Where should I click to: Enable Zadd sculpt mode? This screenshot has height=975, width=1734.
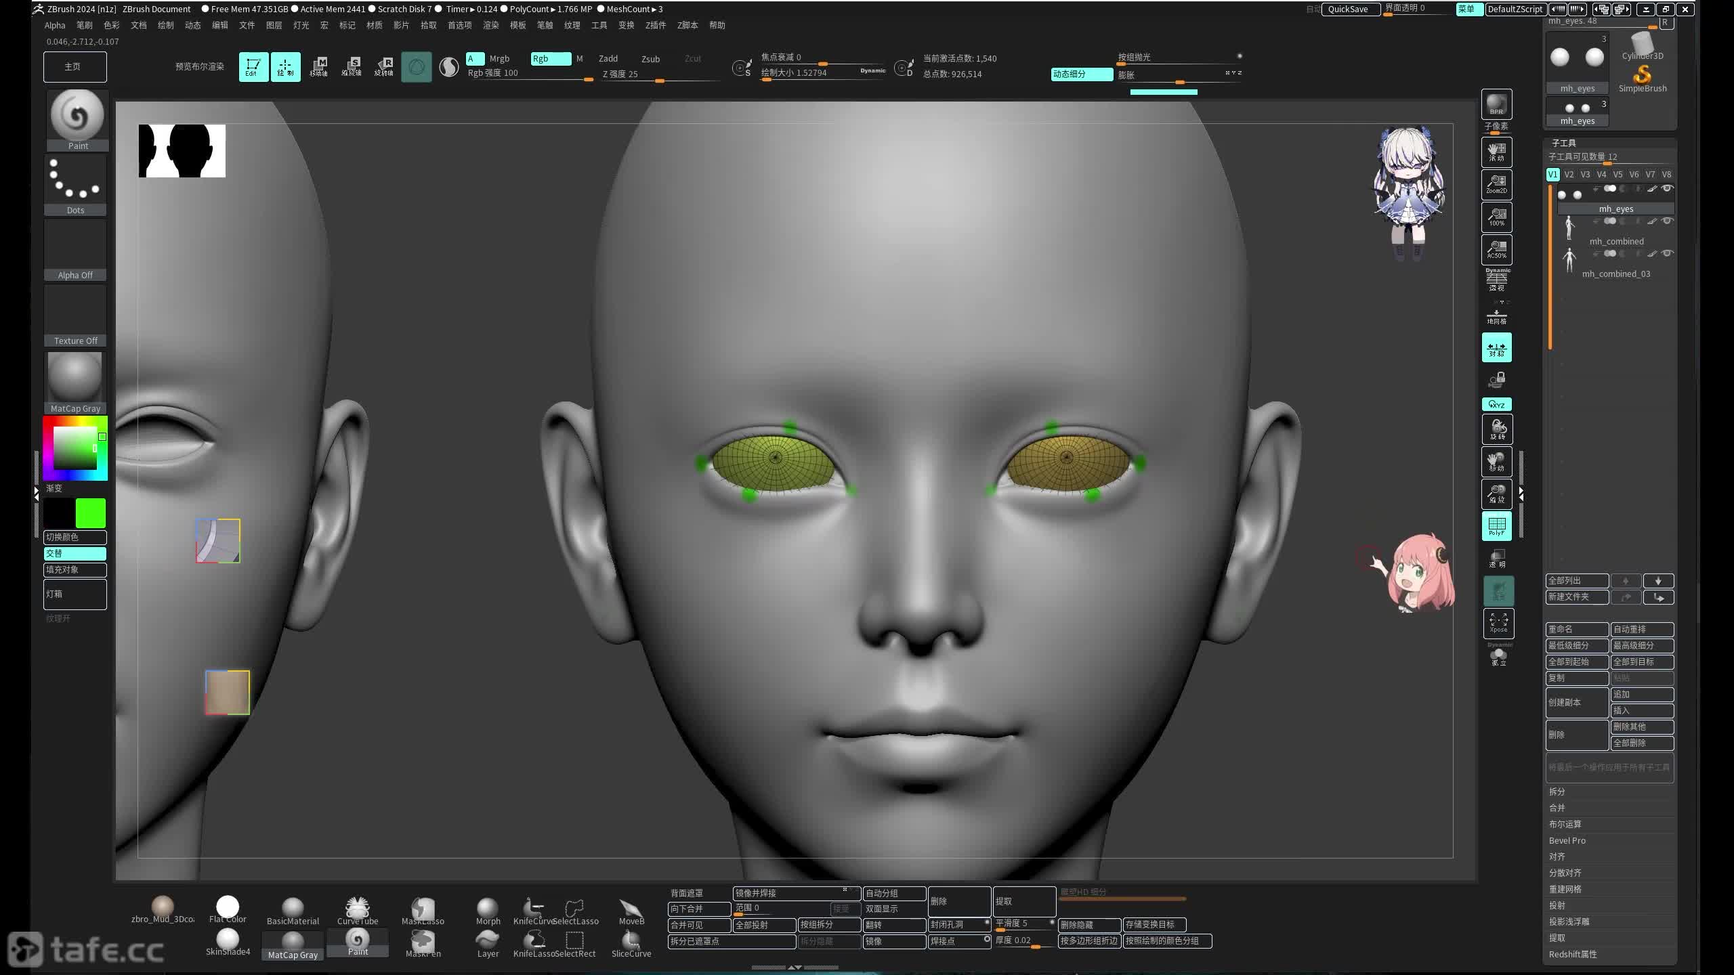point(608,58)
